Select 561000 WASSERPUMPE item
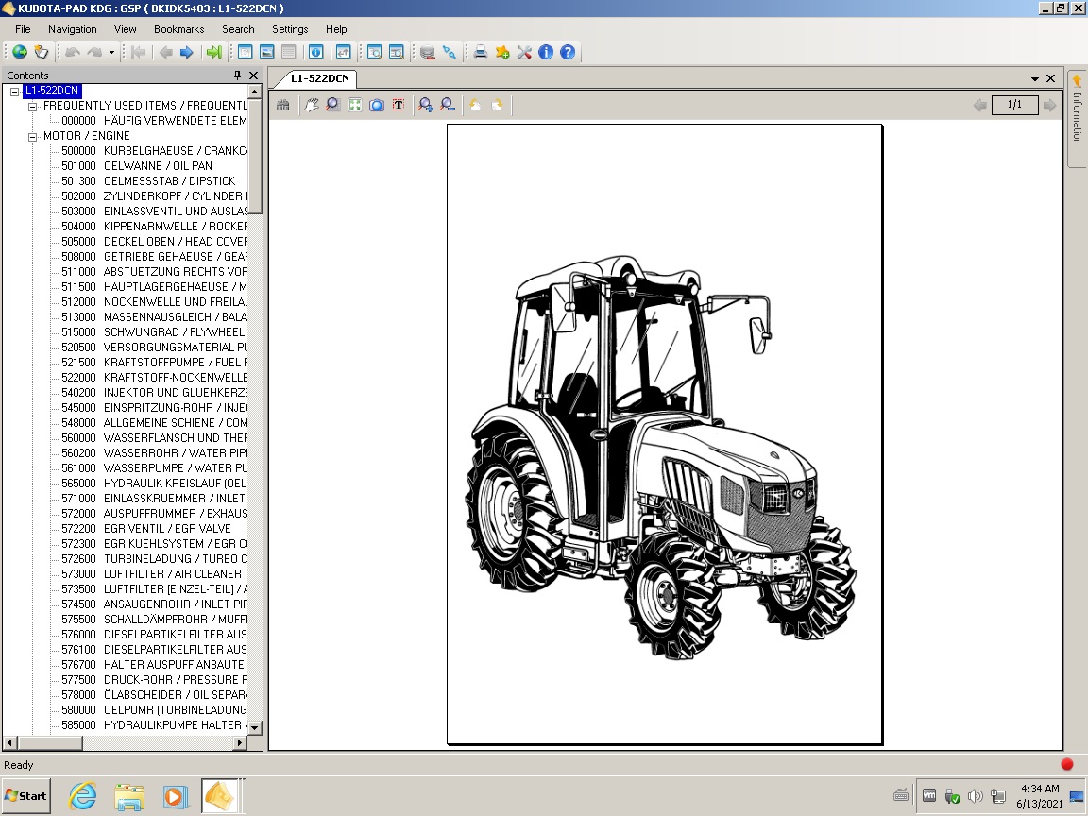 pyautogui.click(x=154, y=468)
